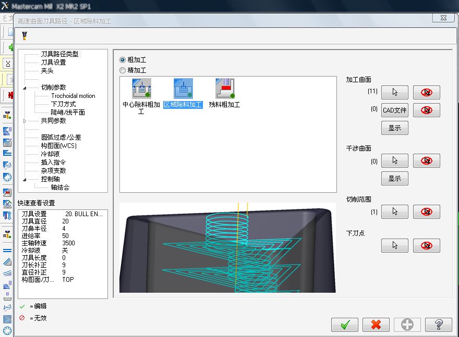Click the 切削参数 tree label
Screen dimensions: 459x337
click(x=53, y=88)
